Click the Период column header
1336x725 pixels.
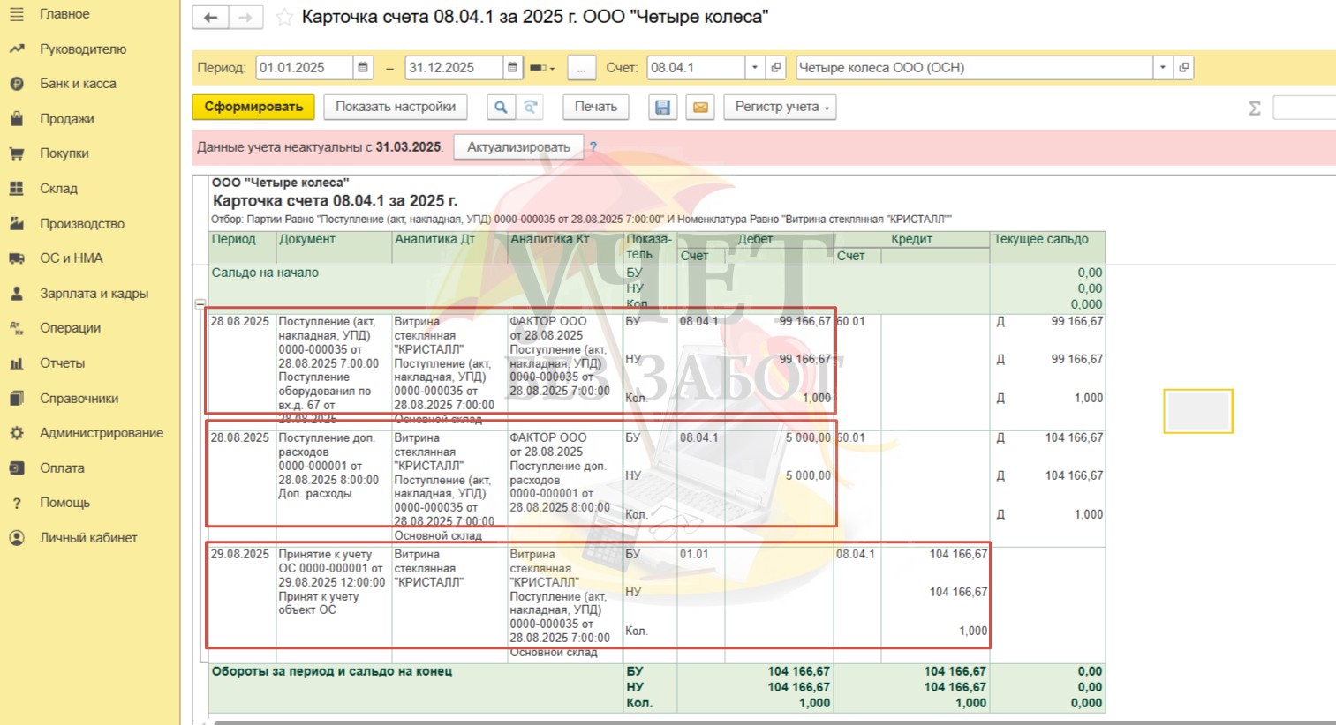(x=243, y=247)
